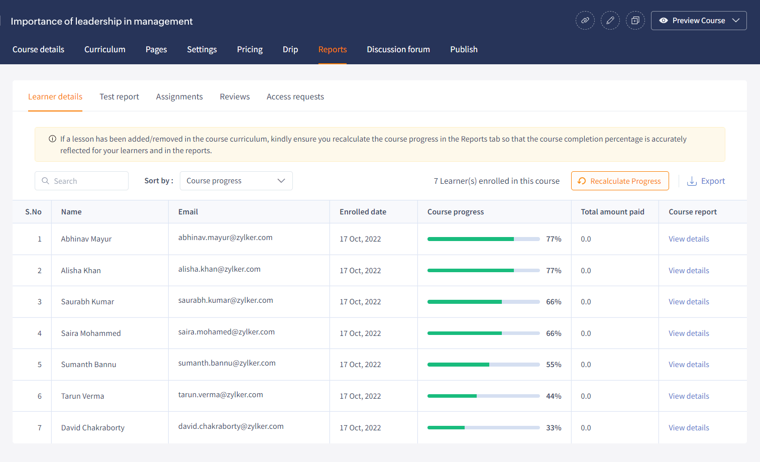Copy the course share link icon

[585, 20]
